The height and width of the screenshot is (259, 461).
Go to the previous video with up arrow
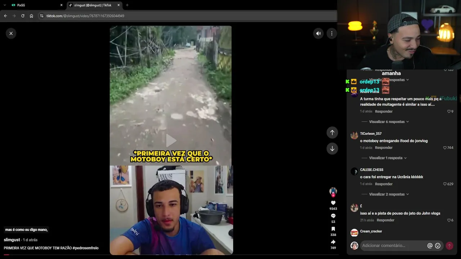click(x=332, y=132)
